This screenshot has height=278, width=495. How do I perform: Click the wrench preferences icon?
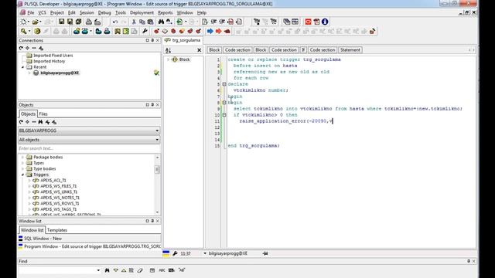pyautogui.click(x=145, y=31)
